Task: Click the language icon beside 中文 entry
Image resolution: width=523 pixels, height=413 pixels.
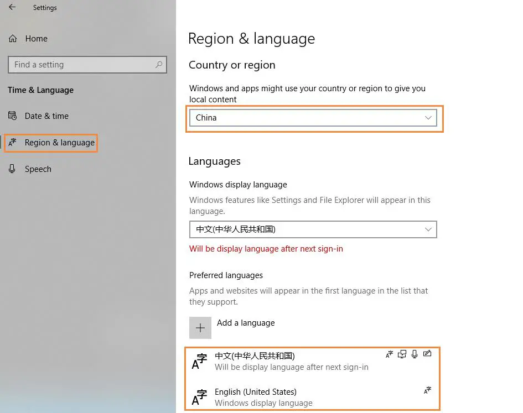Action: click(x=199, y=362)
